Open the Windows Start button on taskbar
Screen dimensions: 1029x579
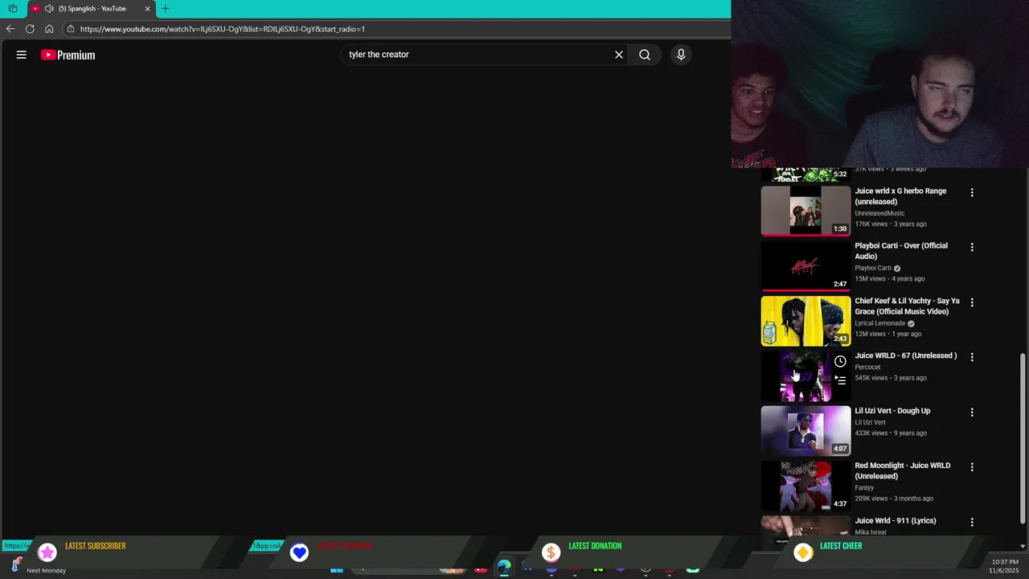[337, 569]
